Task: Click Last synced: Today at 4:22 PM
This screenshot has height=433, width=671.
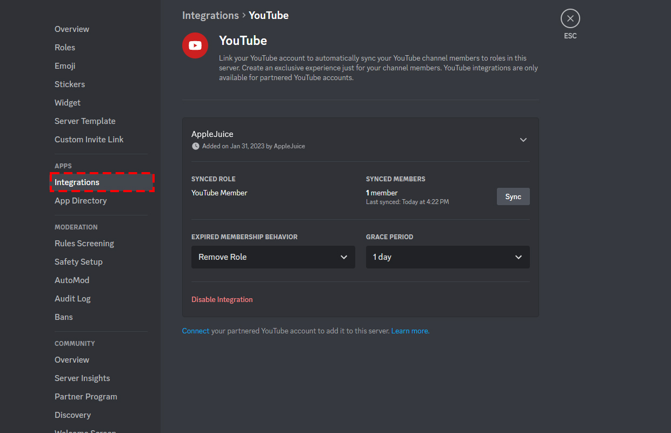Action: click(408, 202)
